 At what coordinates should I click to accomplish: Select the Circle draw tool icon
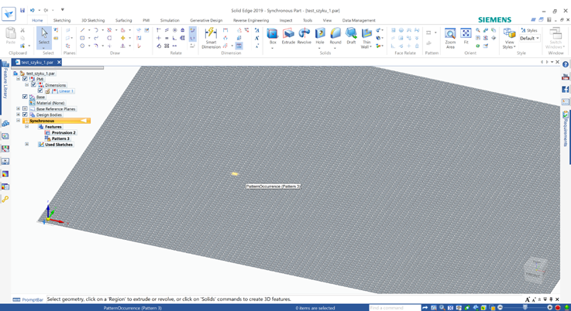click(82, 46)
